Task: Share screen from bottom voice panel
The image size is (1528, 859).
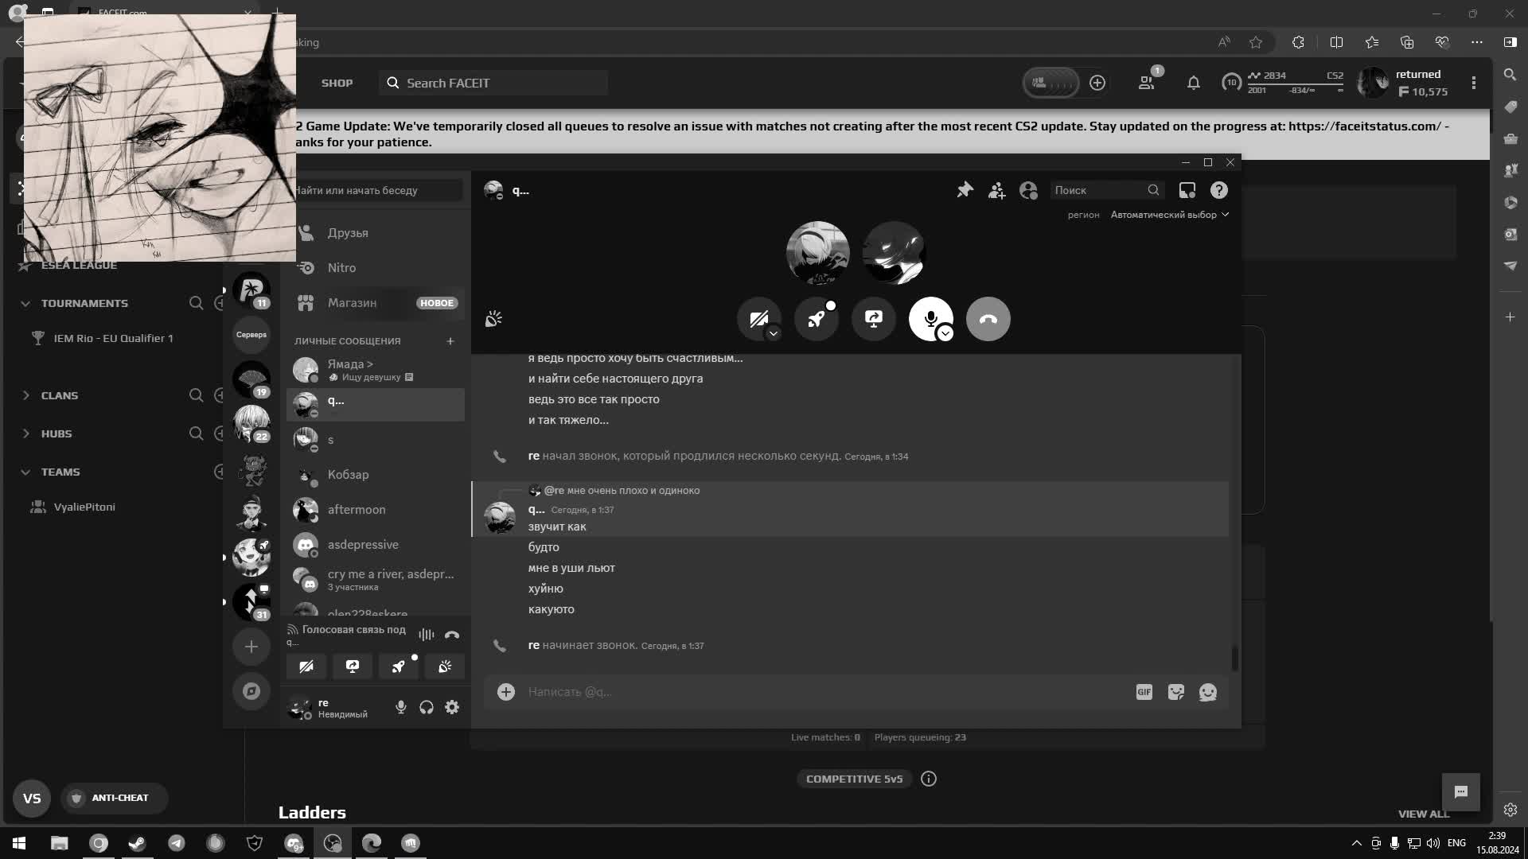Action: 353,667
